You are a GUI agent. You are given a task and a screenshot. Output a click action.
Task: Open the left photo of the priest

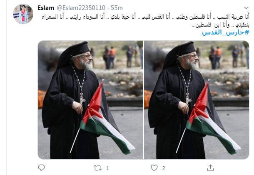click(90, 100)
